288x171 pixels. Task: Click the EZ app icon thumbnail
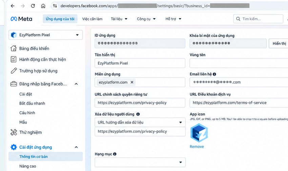(199, 133)
